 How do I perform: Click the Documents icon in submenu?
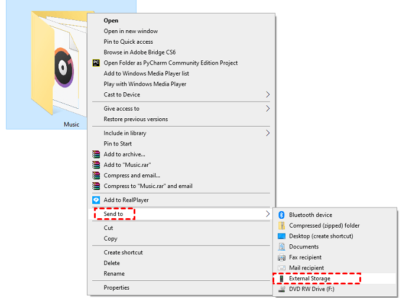(x=281, y=247)
